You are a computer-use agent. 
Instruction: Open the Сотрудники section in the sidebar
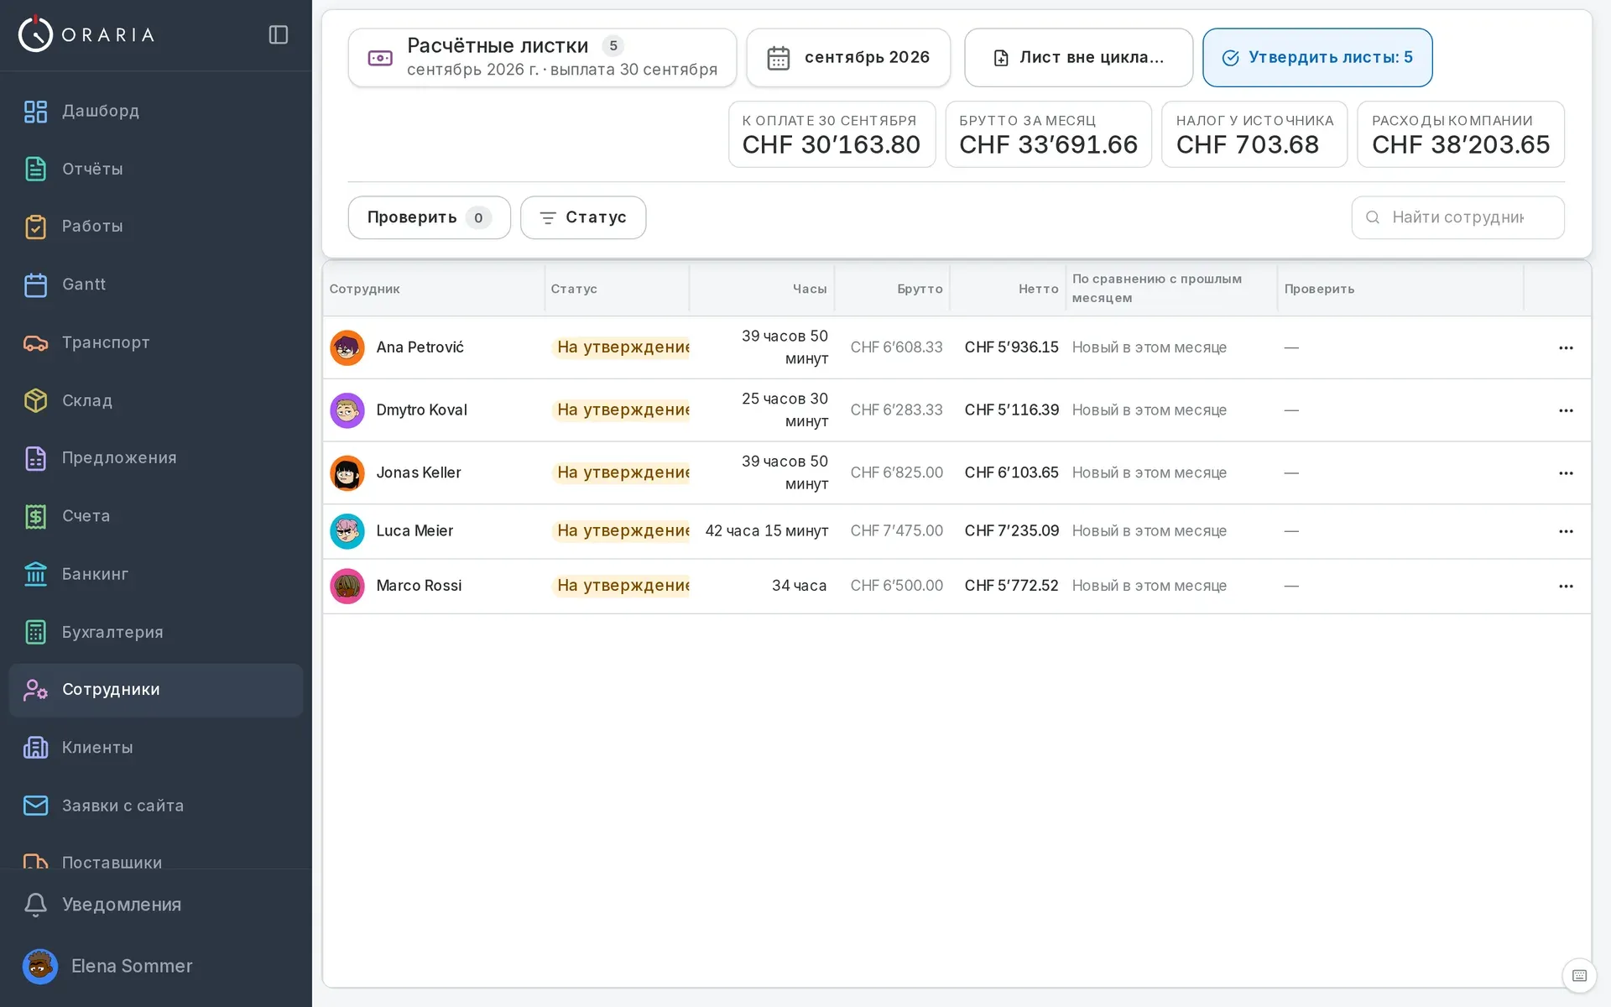[x=156, y=690]
